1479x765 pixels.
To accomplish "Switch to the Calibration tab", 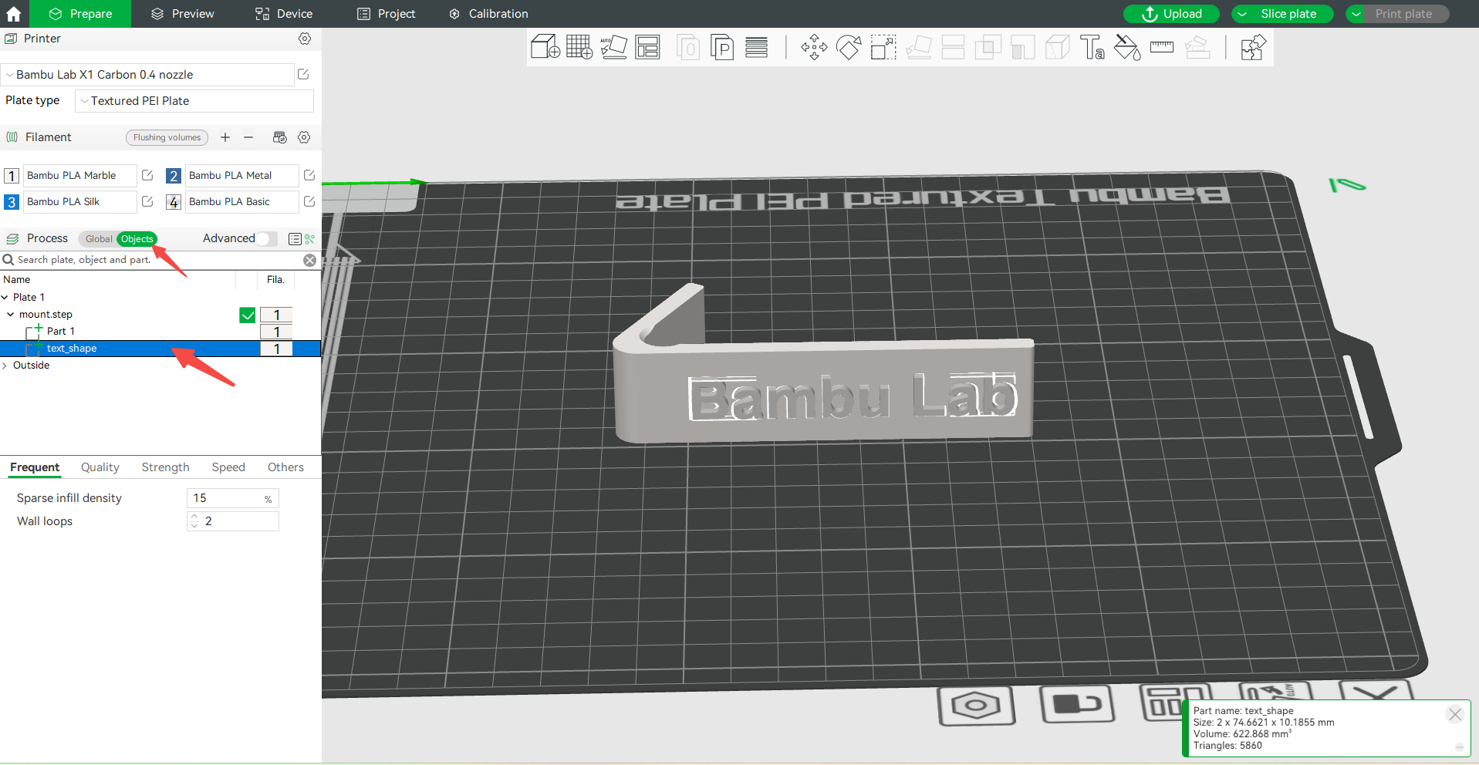I will point(488,14).
